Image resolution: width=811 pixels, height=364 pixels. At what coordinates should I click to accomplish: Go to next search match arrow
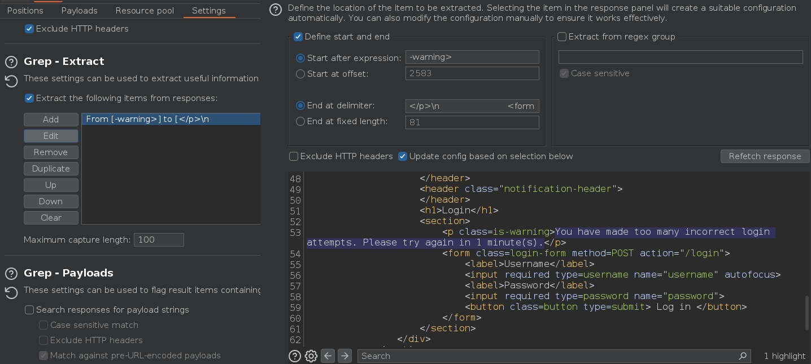tap(345, 356)
